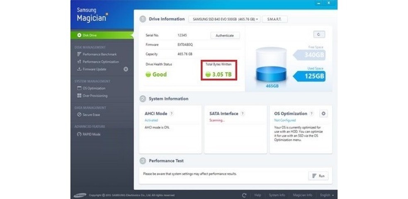The image size is (408, 199).
Task: Open RAPID Mode advanced feature
Action: point(89,134)
